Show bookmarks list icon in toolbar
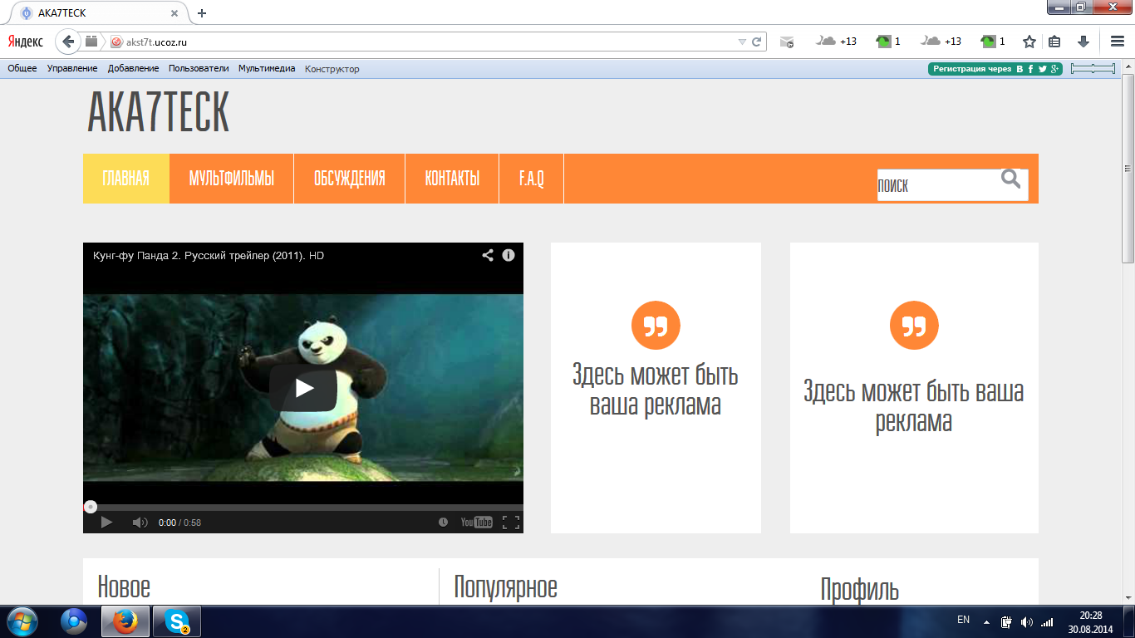The width and height of the screenshot is (1135, 638). click(1054, 42)
